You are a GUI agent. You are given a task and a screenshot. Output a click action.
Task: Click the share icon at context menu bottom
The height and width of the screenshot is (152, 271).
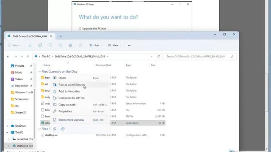[x=63, y=129]
